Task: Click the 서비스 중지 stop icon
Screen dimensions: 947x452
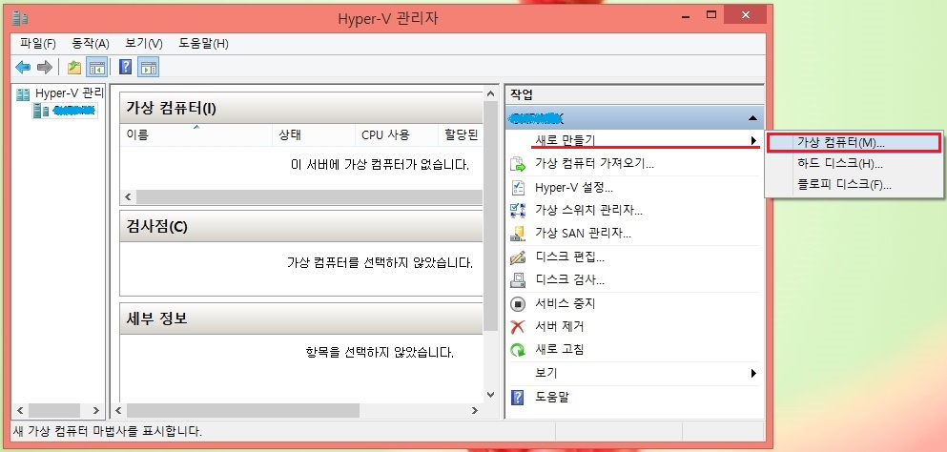Action: 518,303
